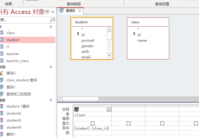Toggle the show checkbox in second column
199x137 pixels.
point(128,123)
